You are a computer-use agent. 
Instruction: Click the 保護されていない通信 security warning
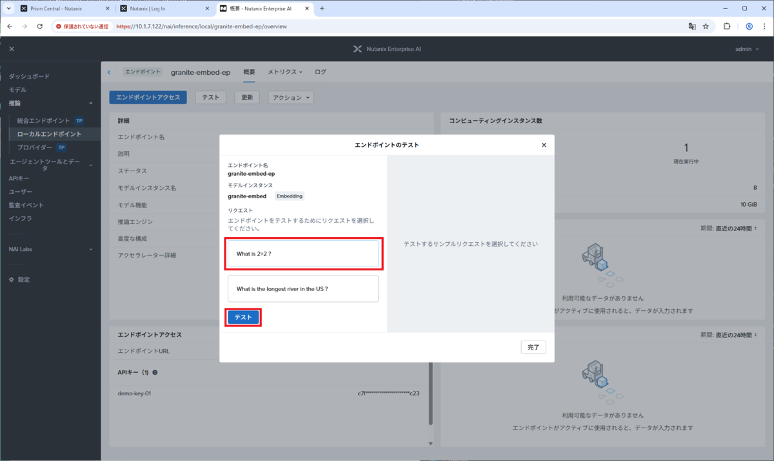(x=83, y=26)
